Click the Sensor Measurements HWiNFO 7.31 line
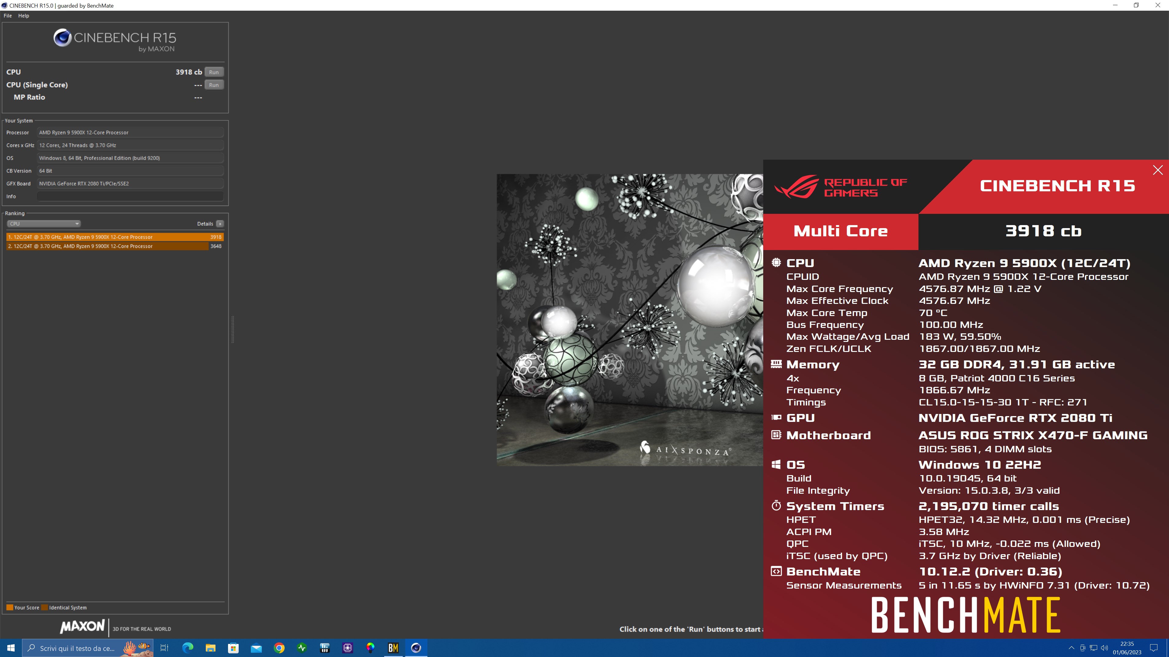Screen dimensions: 1169x657 (1034, 585)
